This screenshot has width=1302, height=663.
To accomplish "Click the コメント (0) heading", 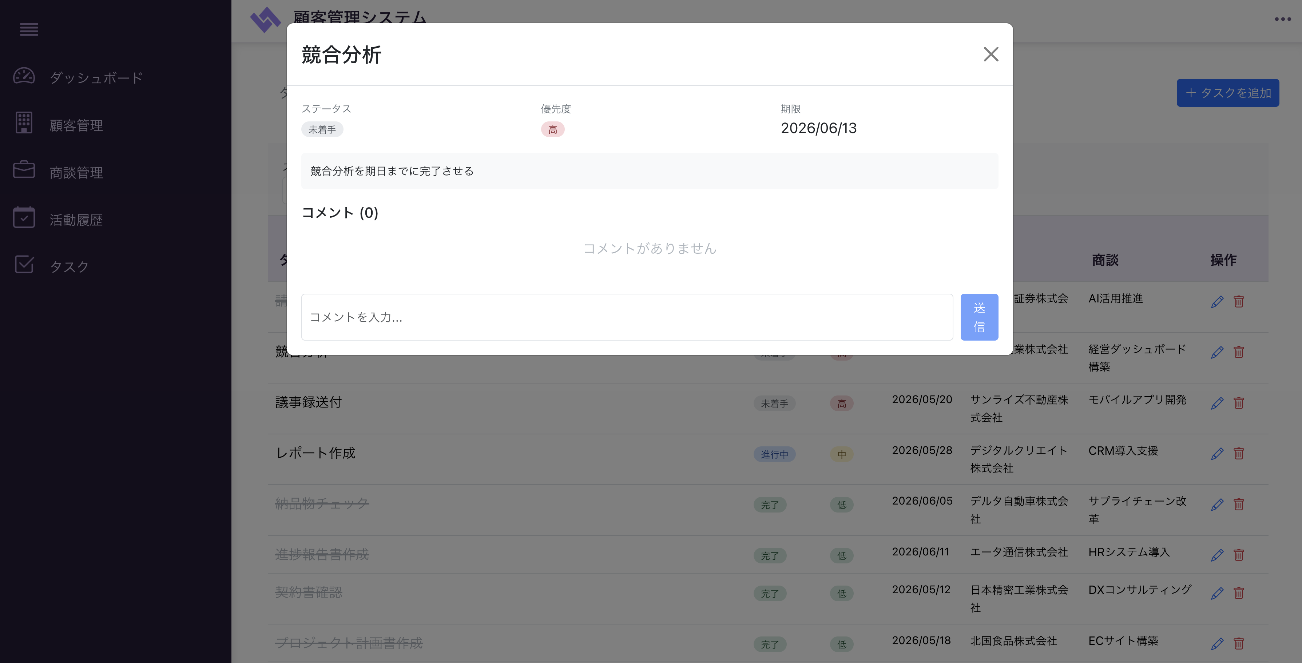I will [x=340, y=213].
